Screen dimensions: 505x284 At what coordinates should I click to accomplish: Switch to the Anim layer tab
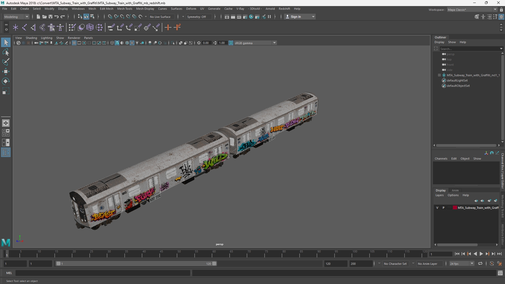(455, 190)
